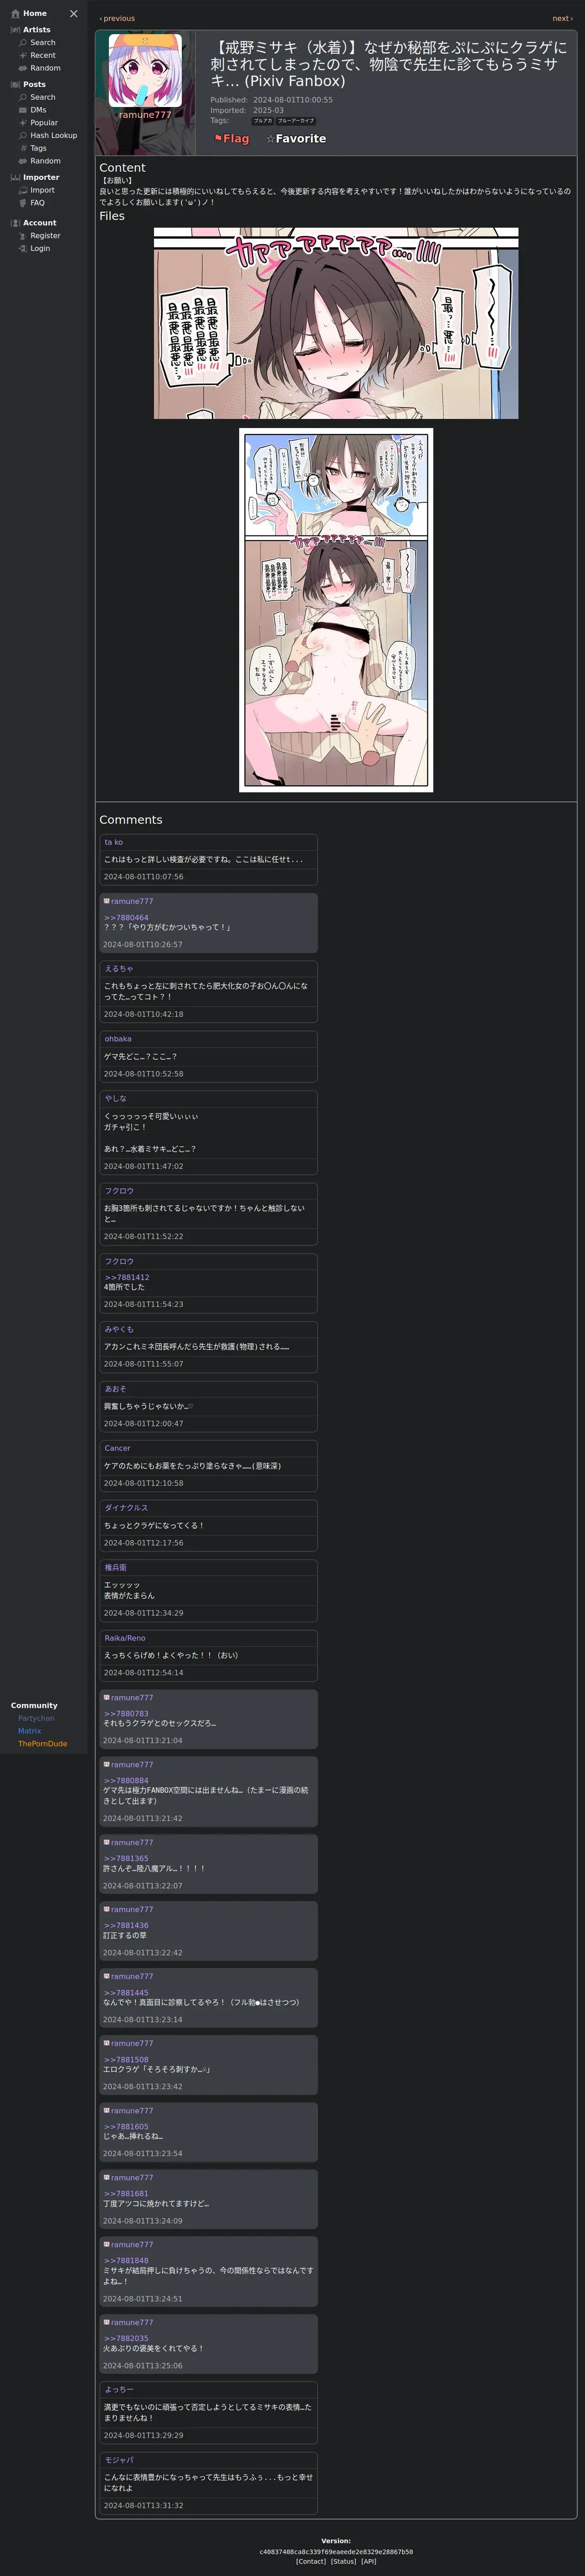Go to next post
Viewport: 585px width, 2576px height.
[x=562, y=18]
